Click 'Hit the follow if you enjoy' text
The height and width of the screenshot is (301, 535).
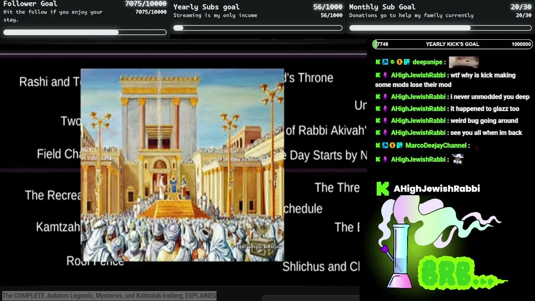53,15
